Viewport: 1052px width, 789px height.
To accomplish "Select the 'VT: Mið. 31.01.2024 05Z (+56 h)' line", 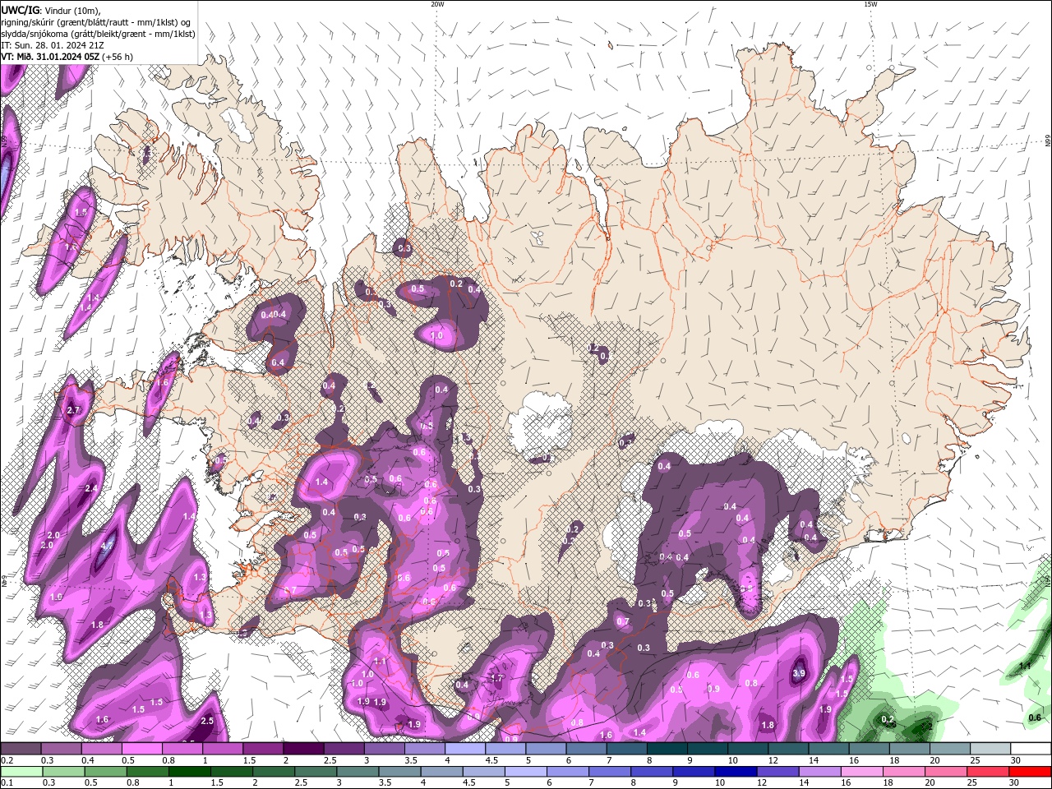I will [x=67, y=57].
